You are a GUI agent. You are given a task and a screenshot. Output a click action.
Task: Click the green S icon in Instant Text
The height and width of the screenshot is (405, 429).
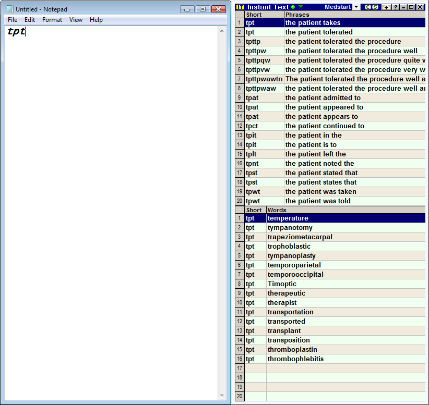click(x=375, y=7)
